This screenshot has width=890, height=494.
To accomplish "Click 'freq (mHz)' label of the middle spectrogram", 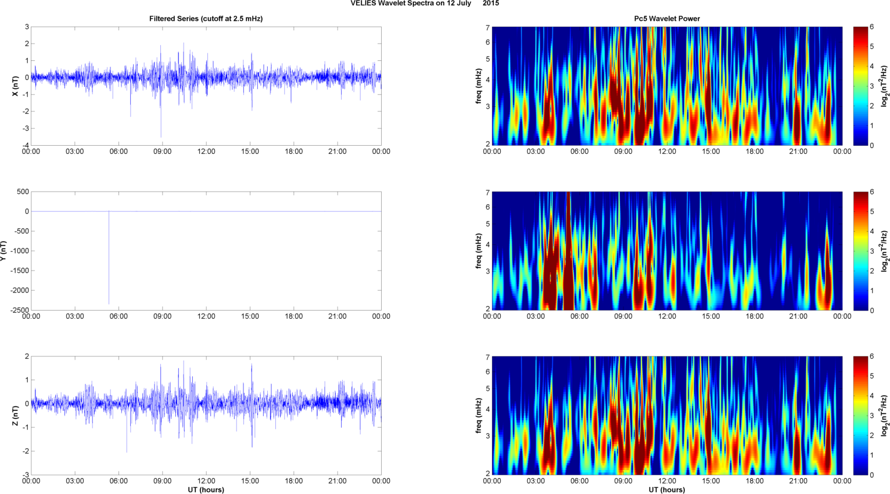I will [x=478, y=251].
